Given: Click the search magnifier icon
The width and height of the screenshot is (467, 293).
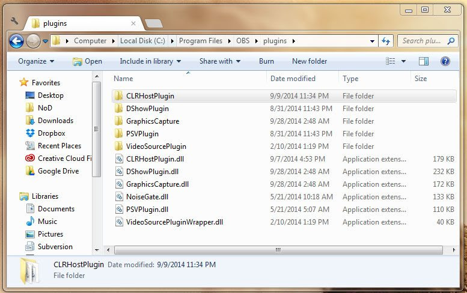Looking at the screenshot, I should (x=451, y=41).
